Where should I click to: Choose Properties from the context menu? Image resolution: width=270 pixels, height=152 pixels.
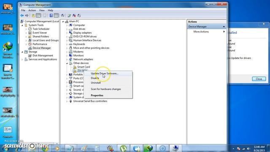tap(108, 95)
